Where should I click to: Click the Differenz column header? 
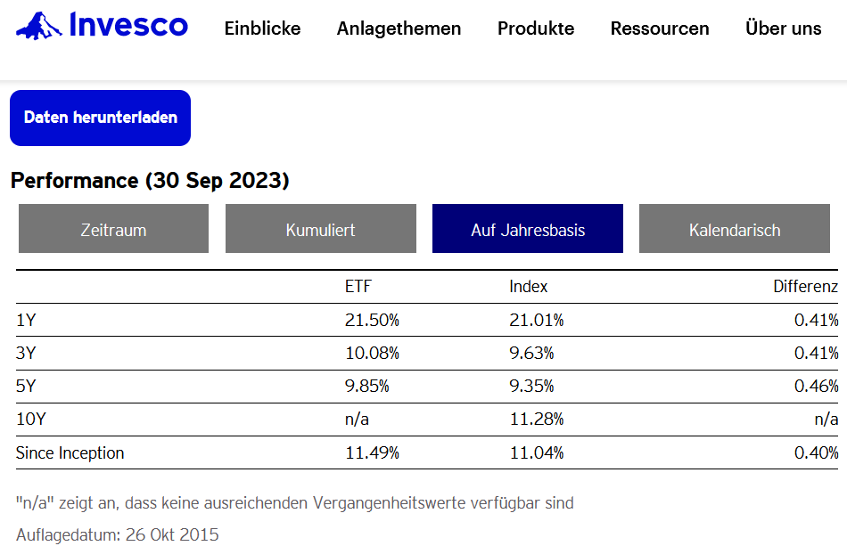(805, 287)
